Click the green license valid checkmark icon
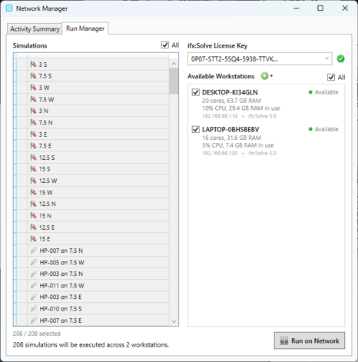358x362 pixels. click(x=340, y=59)
